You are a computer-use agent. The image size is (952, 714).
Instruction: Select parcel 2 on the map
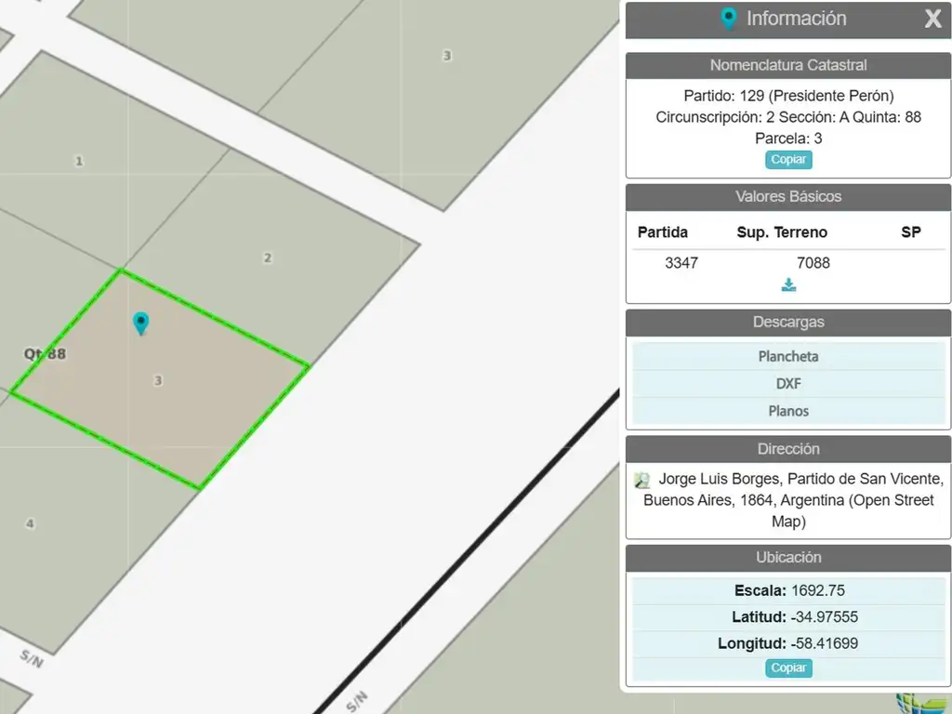(x=268, y=258)
